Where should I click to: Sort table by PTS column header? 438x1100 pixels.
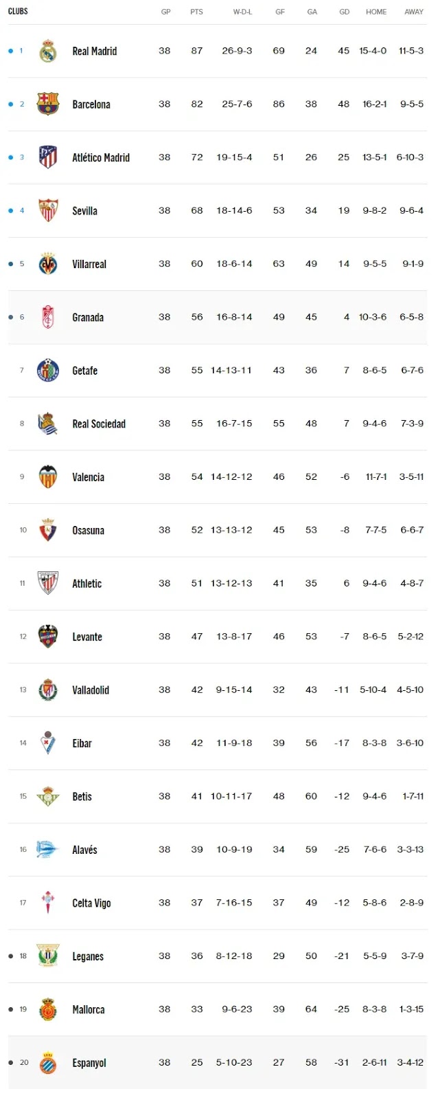pos(197,12)
